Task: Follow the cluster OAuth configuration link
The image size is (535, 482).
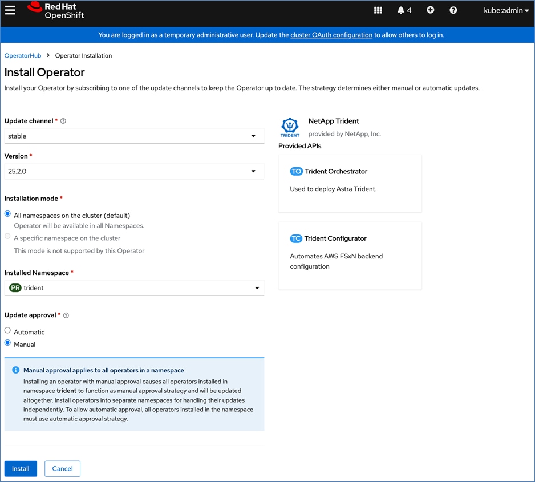Action: (x=331, y=35)
